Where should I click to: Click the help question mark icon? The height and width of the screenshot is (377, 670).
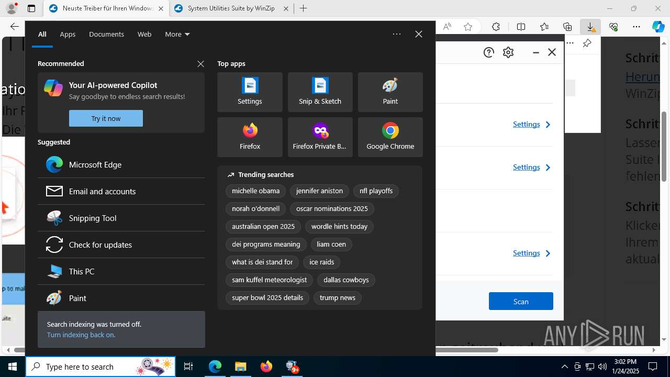pos(489,52)
